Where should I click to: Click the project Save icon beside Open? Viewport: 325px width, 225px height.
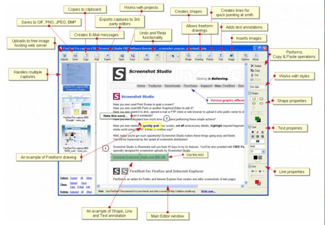click(132, 57)
